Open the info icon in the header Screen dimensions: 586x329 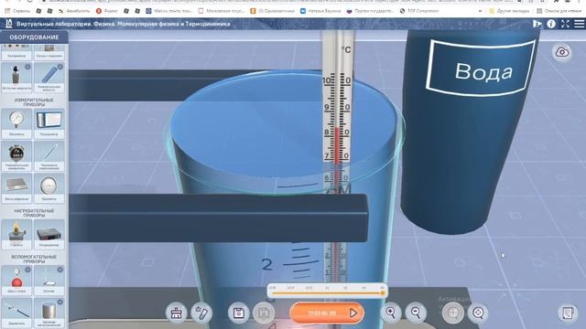pos(551,24)
